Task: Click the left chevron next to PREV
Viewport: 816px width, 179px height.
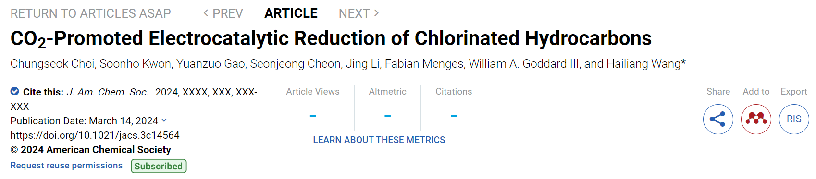Action: point(206,13)
